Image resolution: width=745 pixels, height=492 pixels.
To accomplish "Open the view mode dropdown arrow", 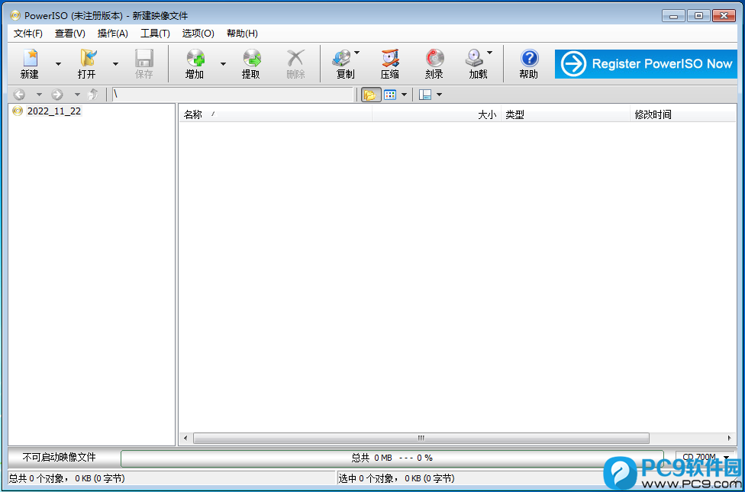I will pyautogui.click(x=404, y=95).
